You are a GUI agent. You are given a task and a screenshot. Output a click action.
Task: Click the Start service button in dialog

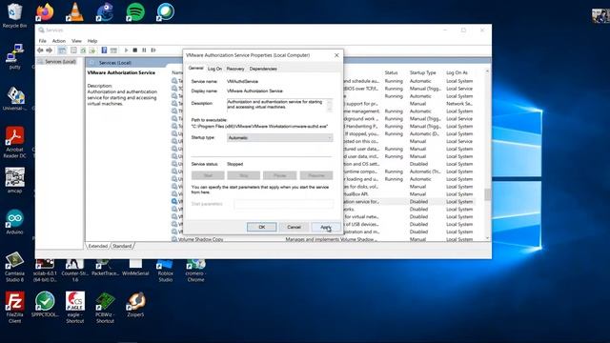(208, 175)
